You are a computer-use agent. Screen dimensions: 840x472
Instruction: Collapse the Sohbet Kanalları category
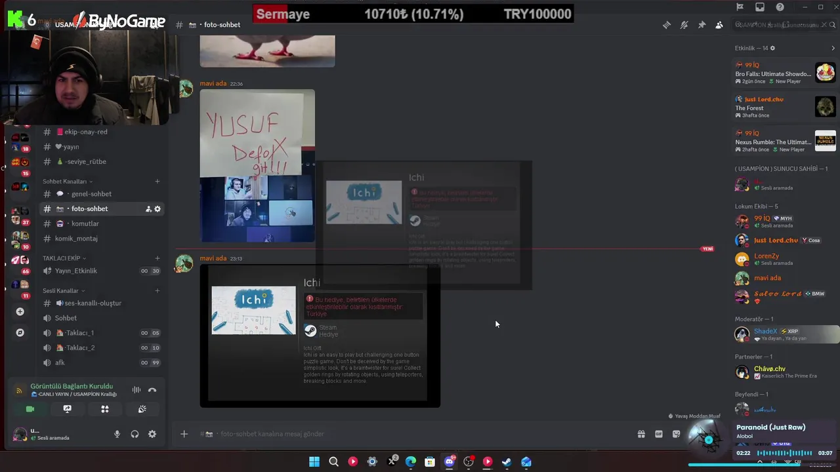coord(68,182)
